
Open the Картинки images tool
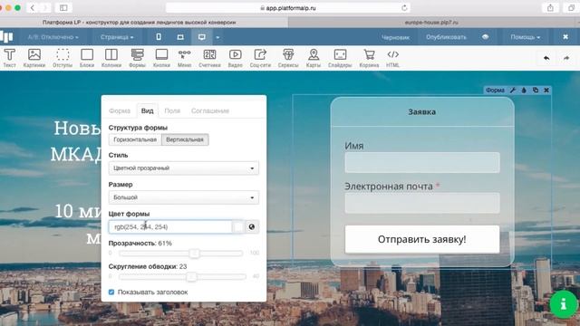click(x=34, y=58)
